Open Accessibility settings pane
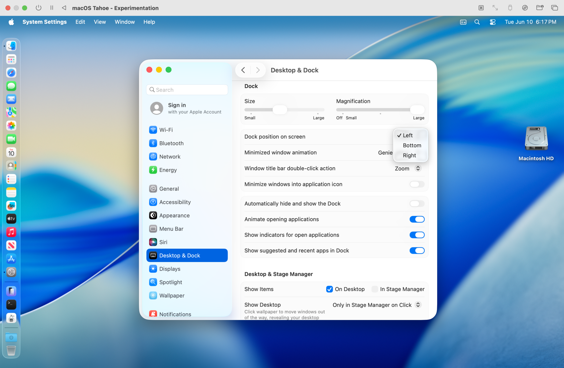564x368 pixels. [x=175, y=202]
